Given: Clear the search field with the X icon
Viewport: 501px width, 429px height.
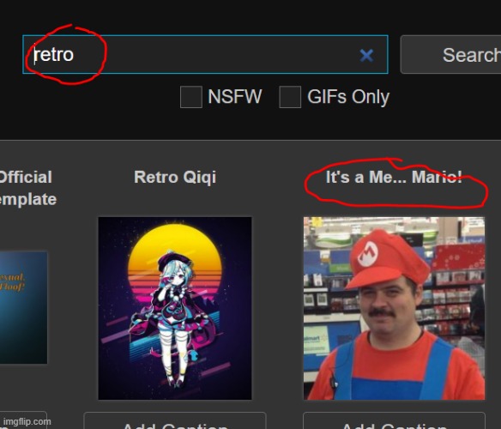Looking at the screenshot, I should tap(366, 55).
